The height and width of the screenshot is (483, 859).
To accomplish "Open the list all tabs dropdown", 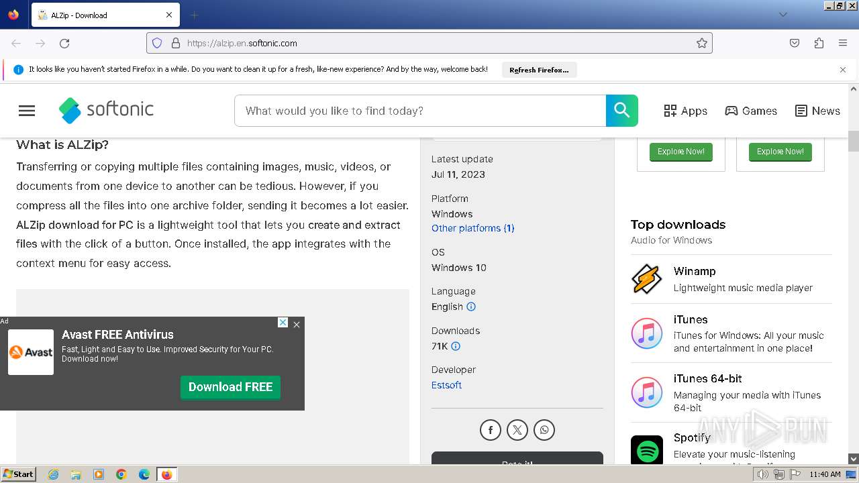I will tap(782, 15).
